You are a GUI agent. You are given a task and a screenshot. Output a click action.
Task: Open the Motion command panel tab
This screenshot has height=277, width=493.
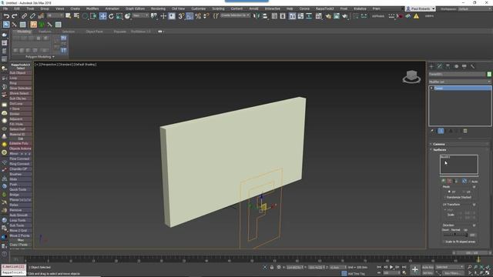click(456, 66)
